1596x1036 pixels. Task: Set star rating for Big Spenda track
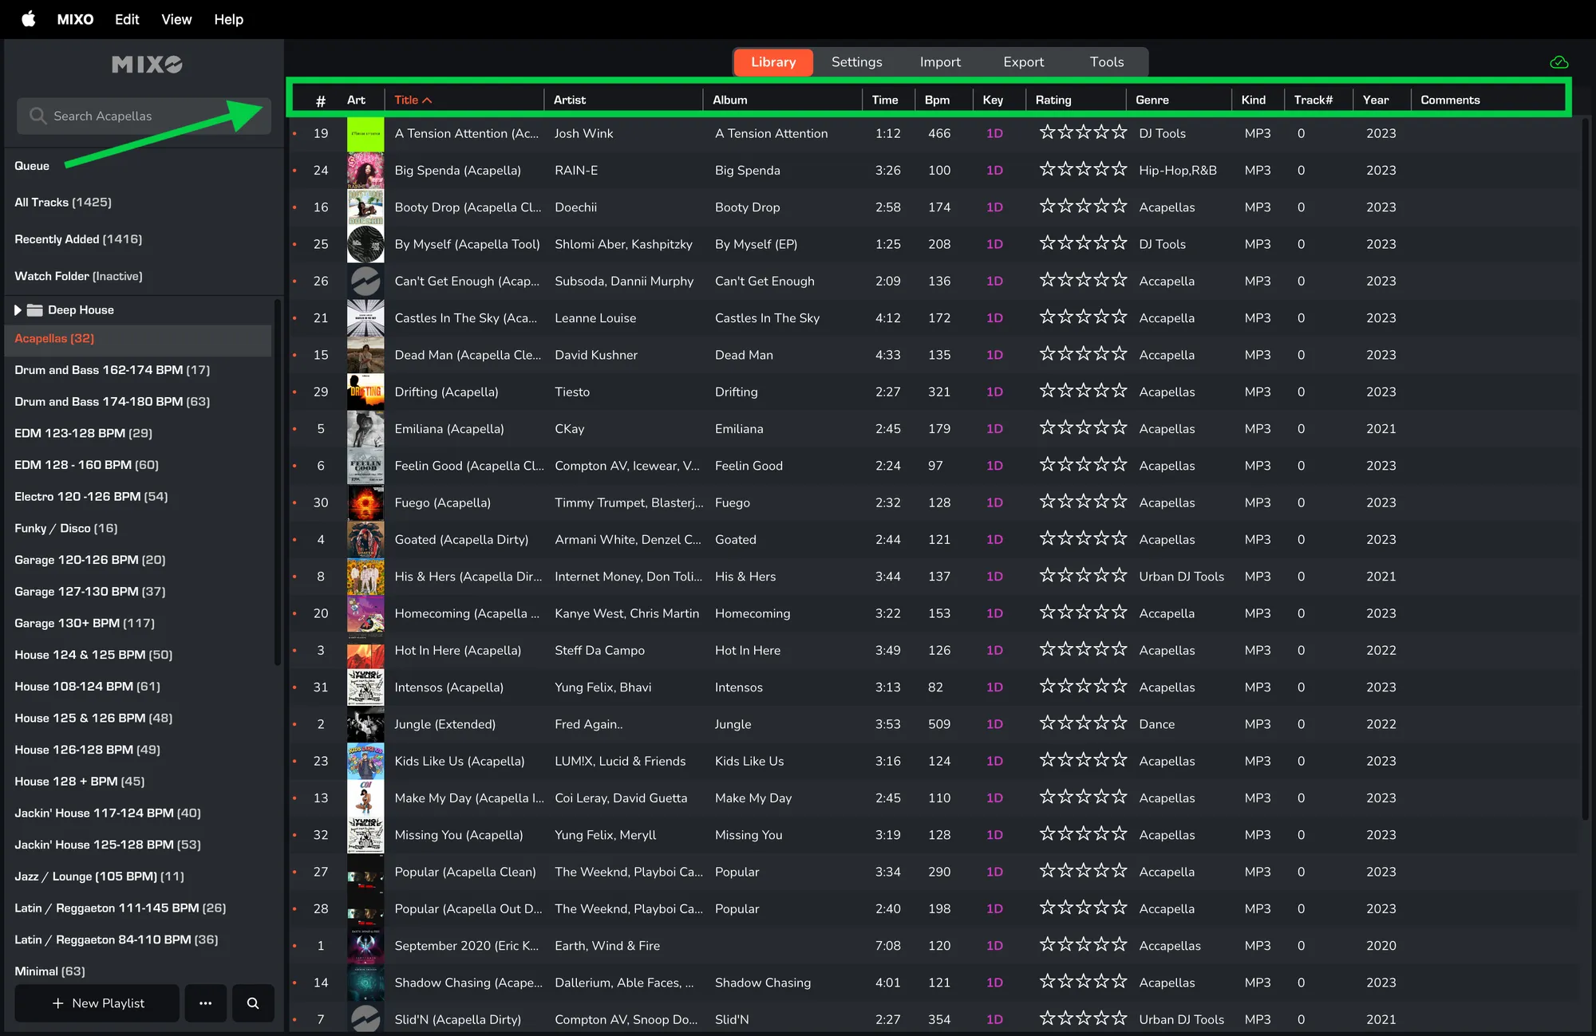tap(1082, 170)
